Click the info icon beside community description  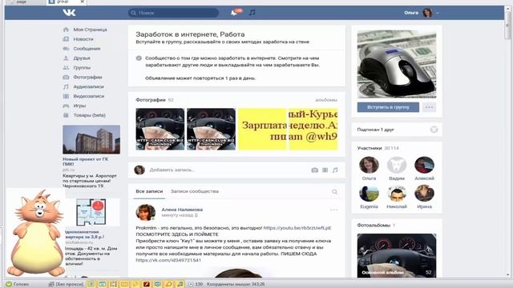pos(139,58)
